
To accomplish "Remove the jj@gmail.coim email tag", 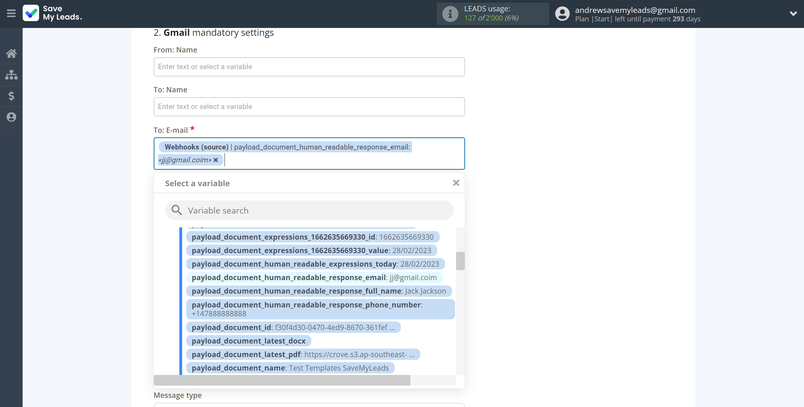I will 217,160.
